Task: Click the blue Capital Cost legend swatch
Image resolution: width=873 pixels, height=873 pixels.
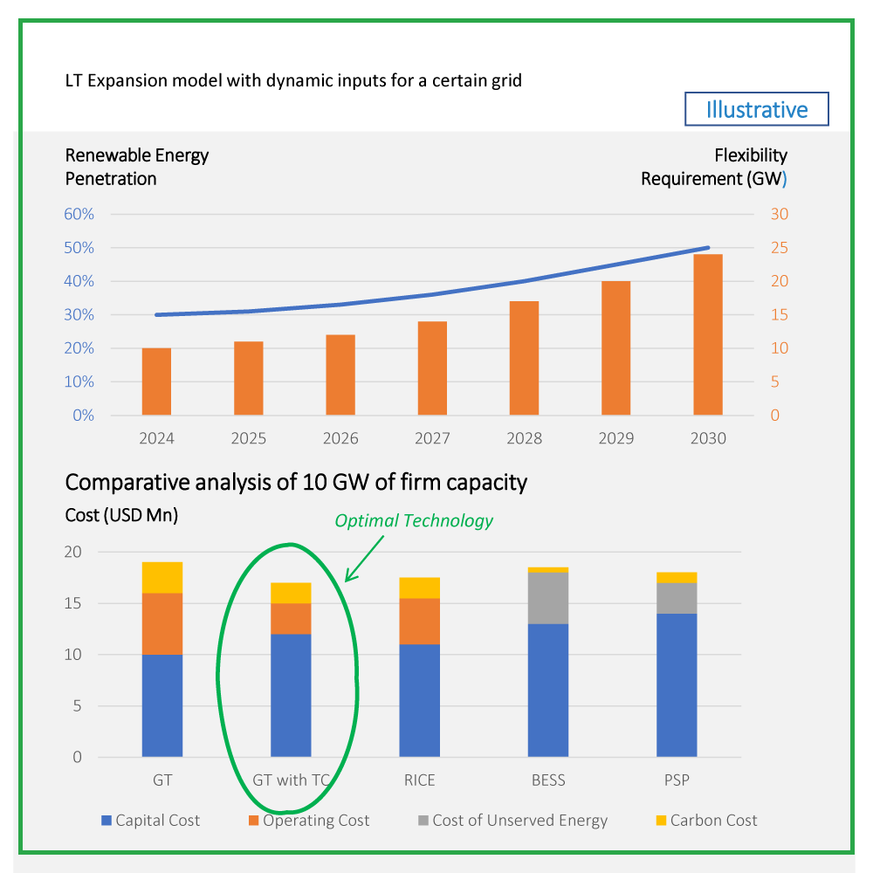Action: coord(107,821)
